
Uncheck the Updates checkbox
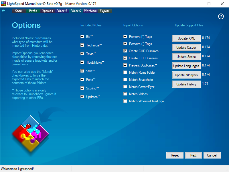82,97
